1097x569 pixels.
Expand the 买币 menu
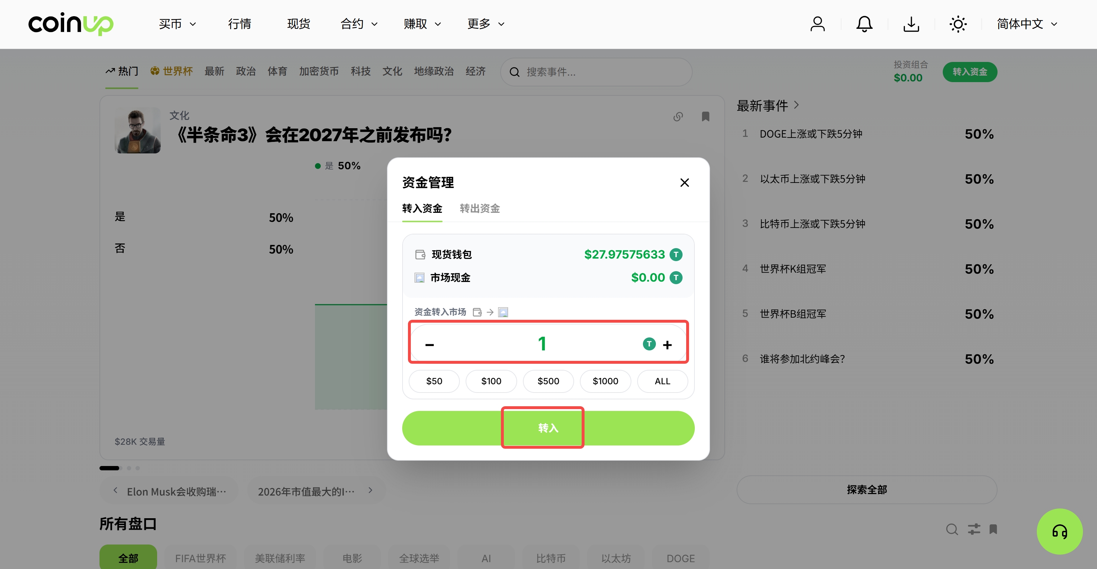[177, 24]
